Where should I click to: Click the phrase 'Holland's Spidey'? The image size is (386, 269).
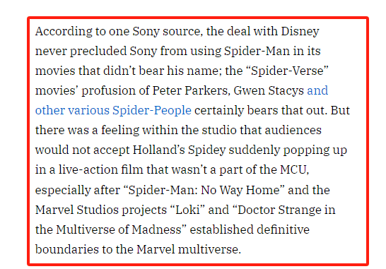[x=179, y=150]
